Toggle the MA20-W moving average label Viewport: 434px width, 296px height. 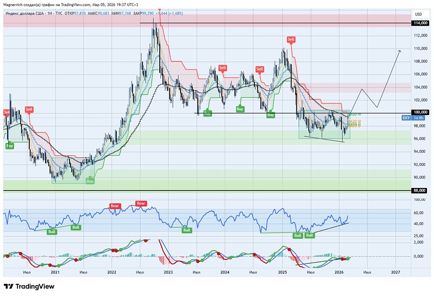point(354,122)
